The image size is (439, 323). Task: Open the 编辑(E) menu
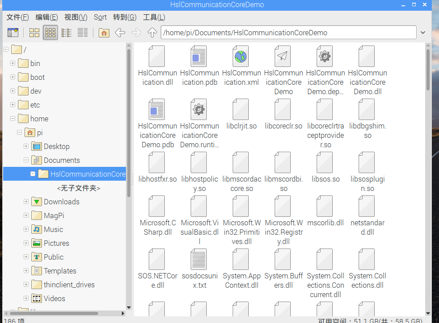point(46,17)
